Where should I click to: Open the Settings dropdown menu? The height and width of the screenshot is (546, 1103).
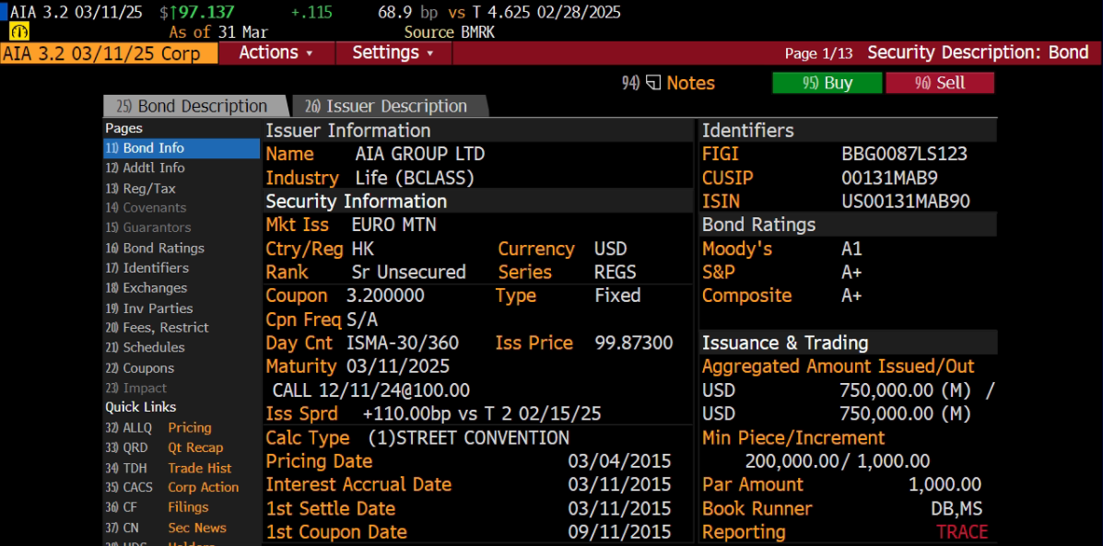tap(393, 52)
